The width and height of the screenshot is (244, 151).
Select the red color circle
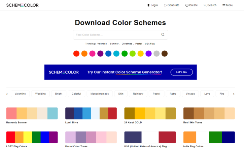(76, 53)
